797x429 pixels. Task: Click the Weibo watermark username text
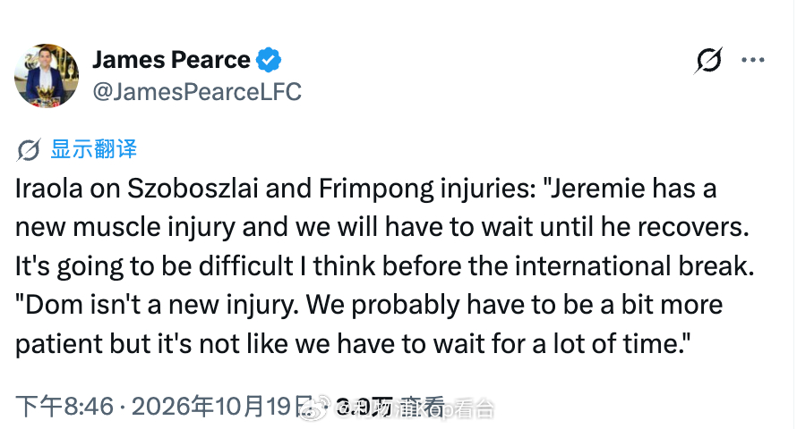coord(415,408)
